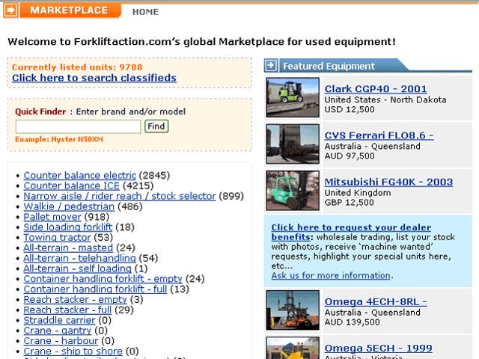Open Crane - ship to shore category

[73, 351]
